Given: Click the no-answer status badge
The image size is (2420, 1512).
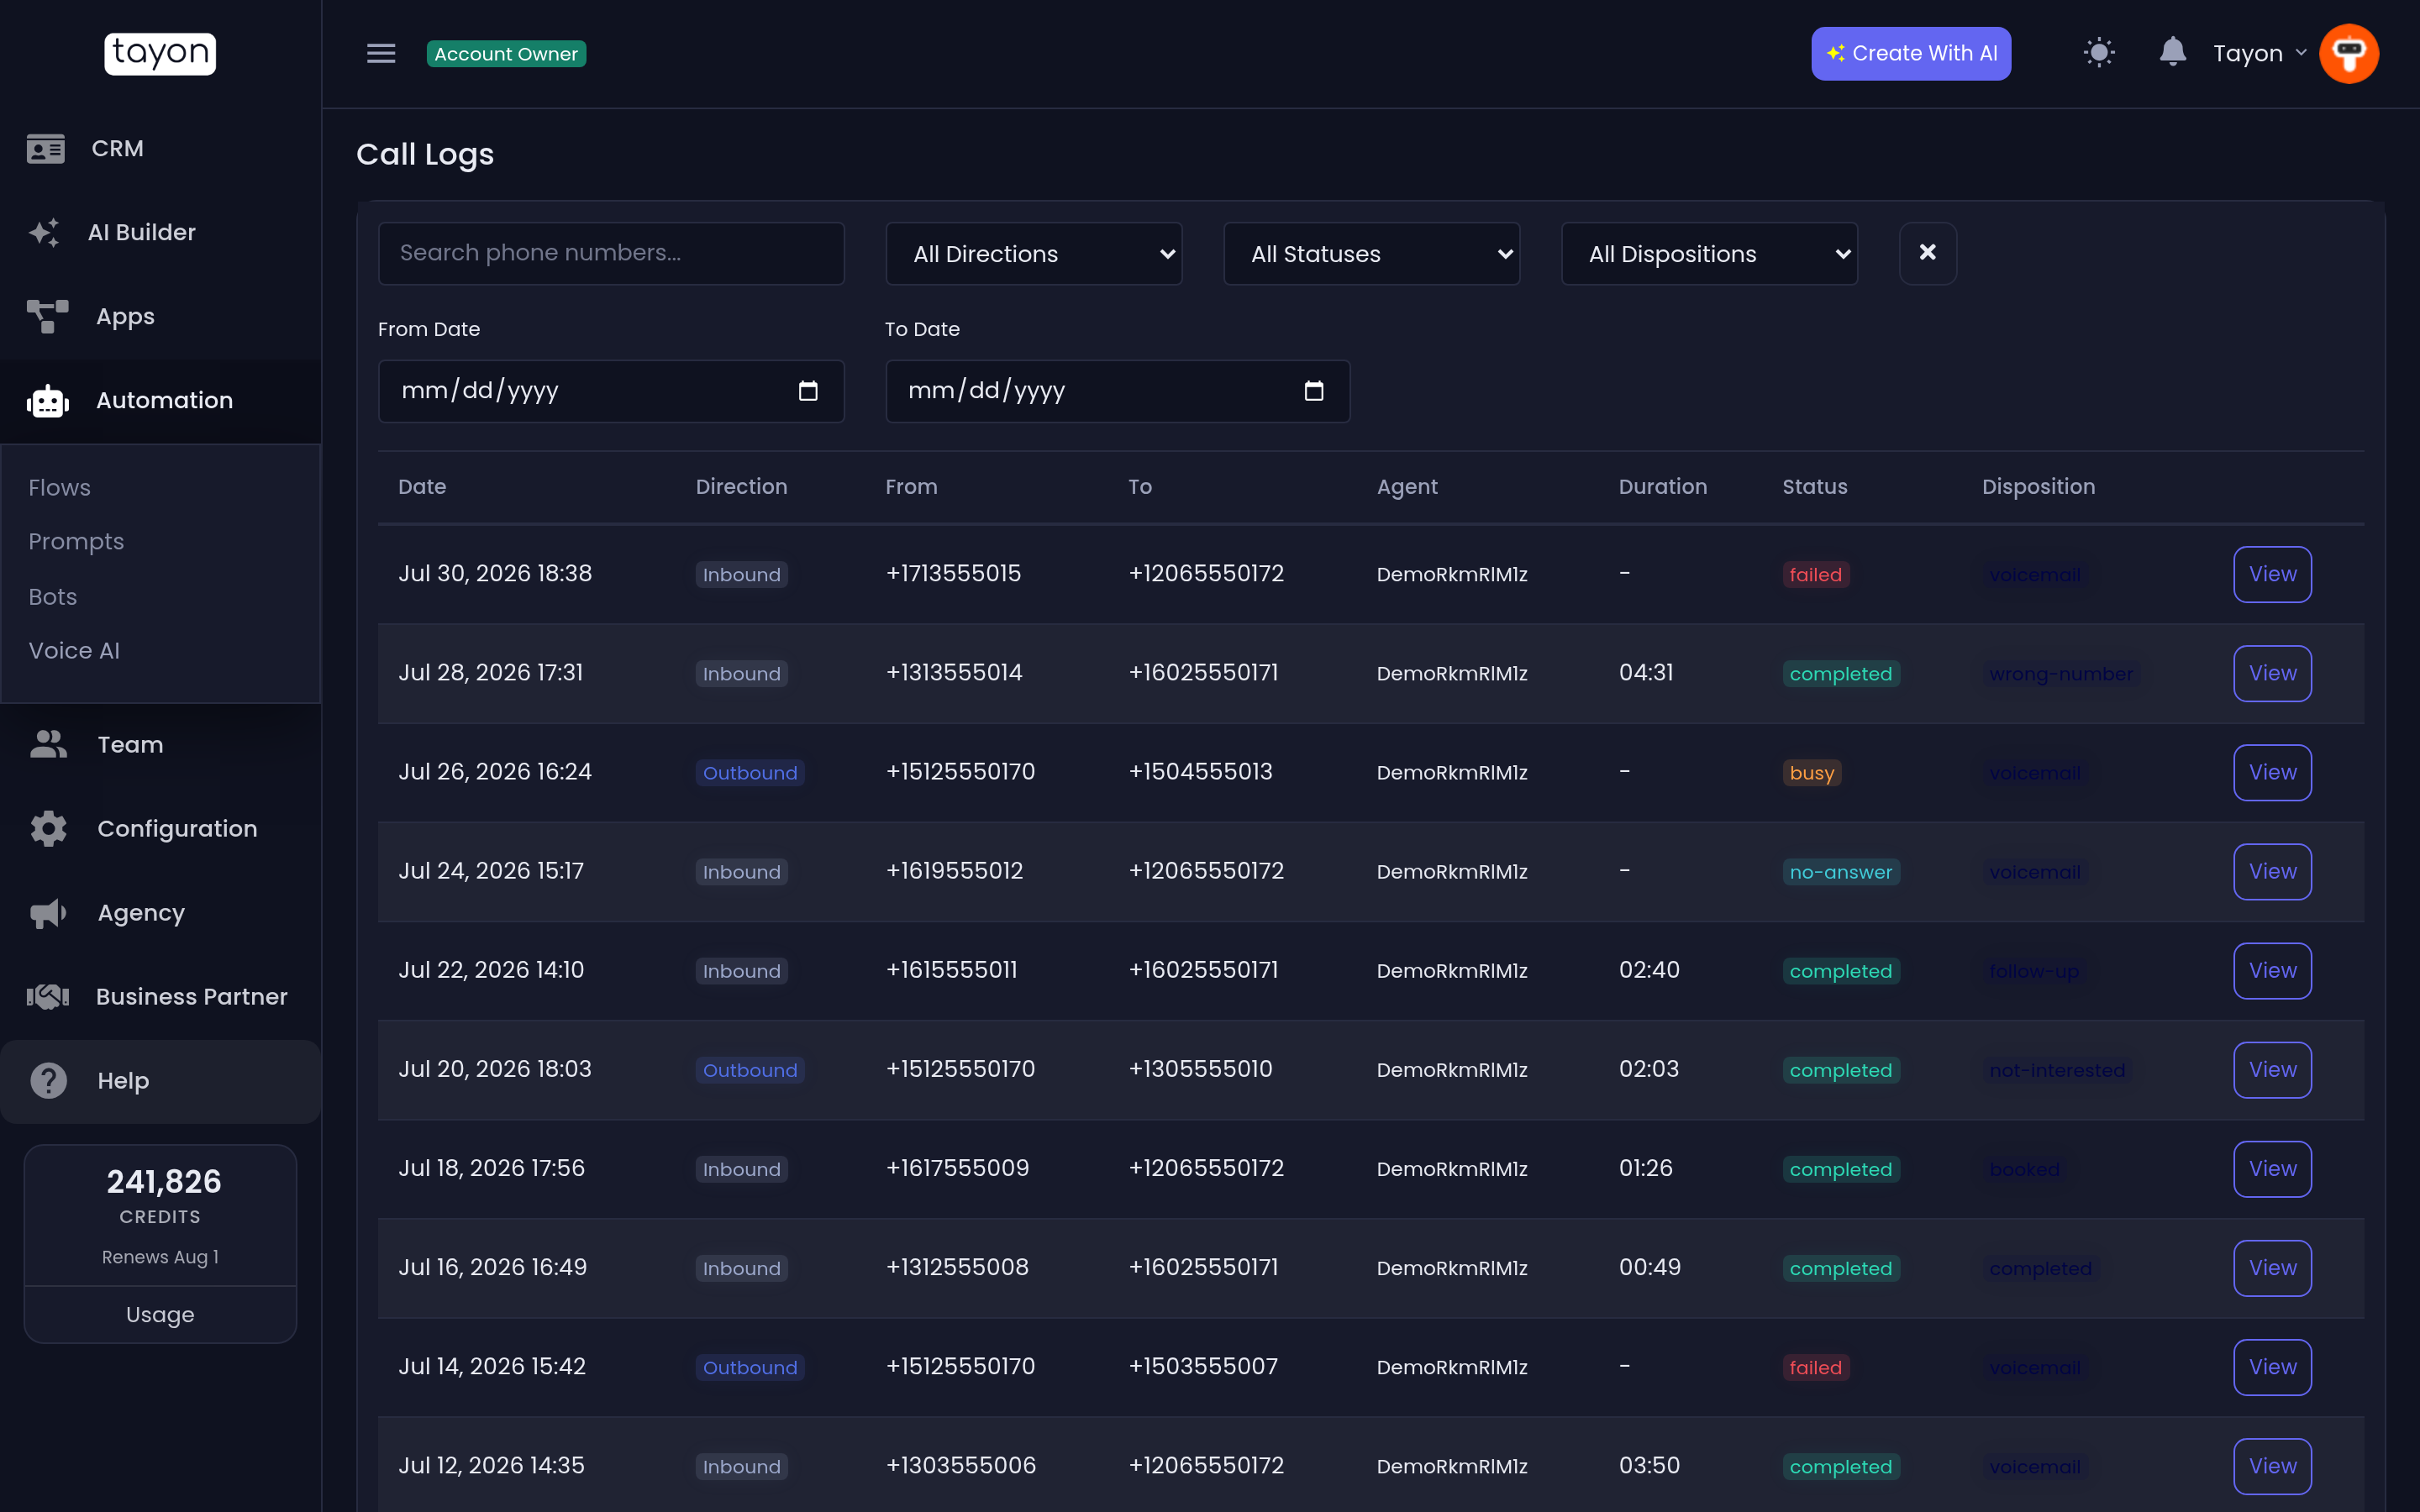Looking at the screenshot, I should tap(1840, 871).
